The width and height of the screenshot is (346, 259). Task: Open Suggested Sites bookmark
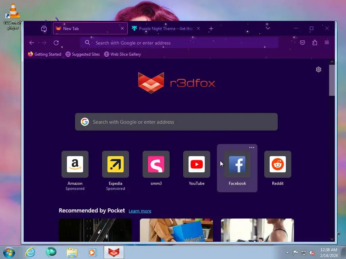(82, 54)
